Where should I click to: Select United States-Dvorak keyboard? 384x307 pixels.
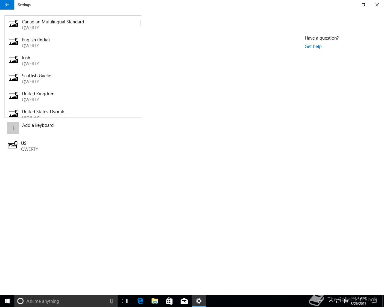click(73, 112)
